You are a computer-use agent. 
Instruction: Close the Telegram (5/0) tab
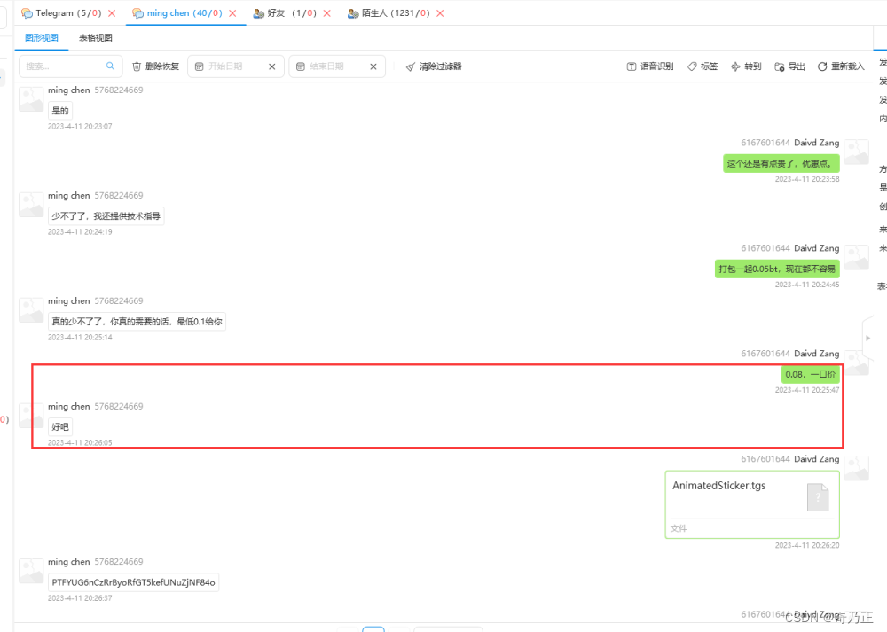(x=112, y=13)
